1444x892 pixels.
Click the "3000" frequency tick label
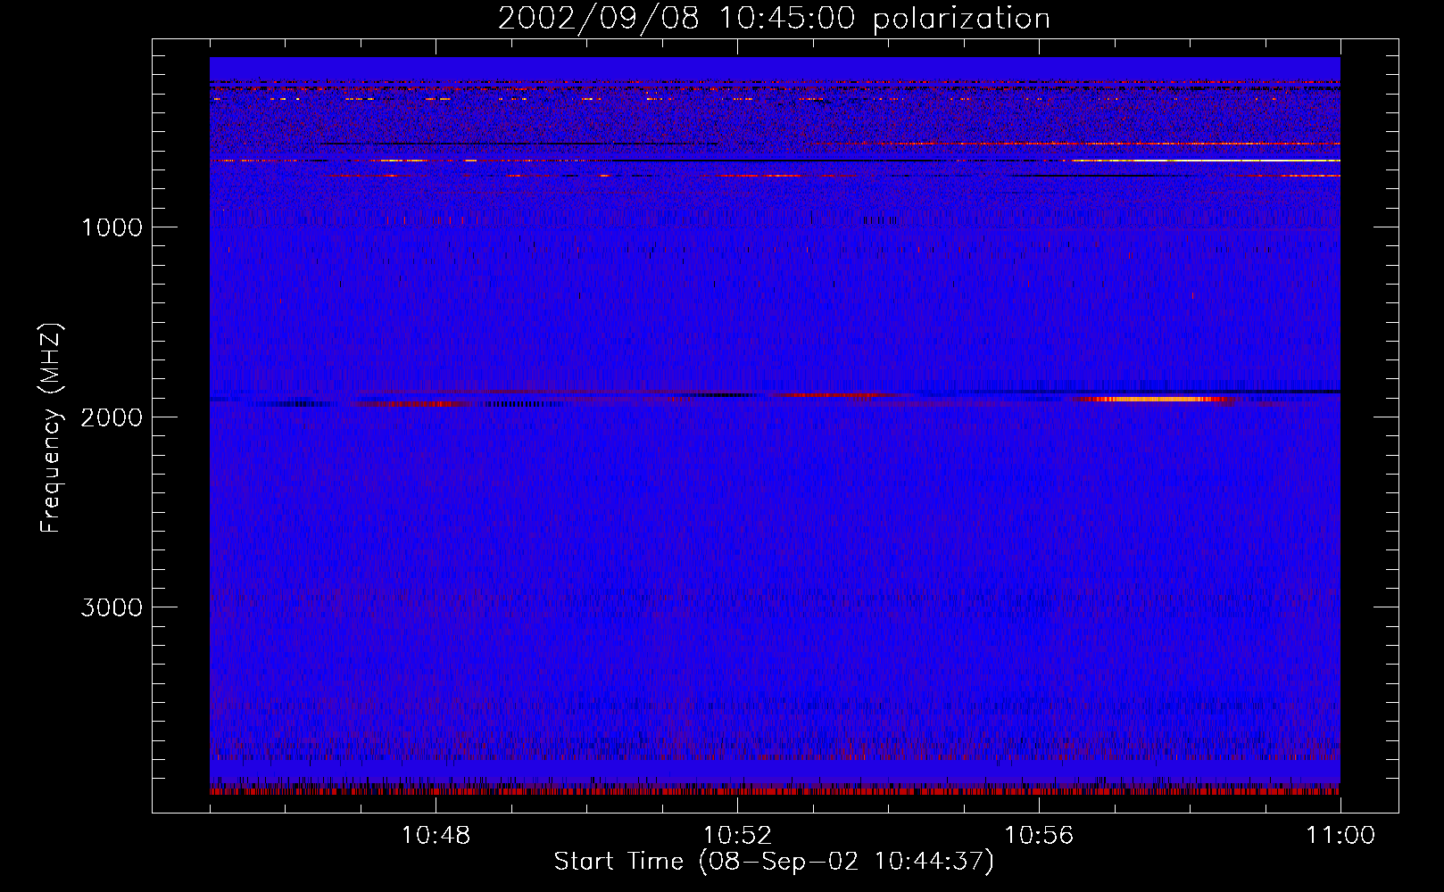click(x=112, y=607)
